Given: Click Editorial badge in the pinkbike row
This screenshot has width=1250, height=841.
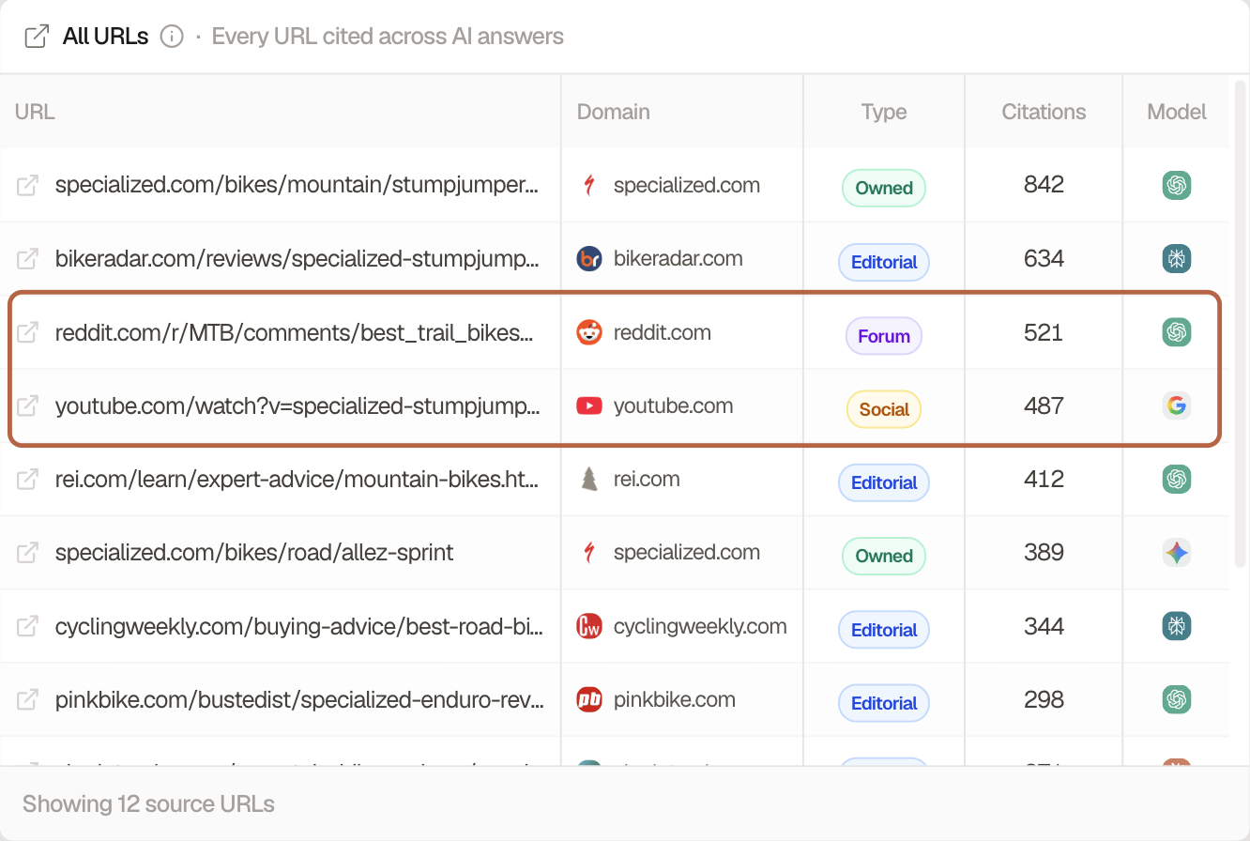Looking at the screenshot, I should [884, 703].
